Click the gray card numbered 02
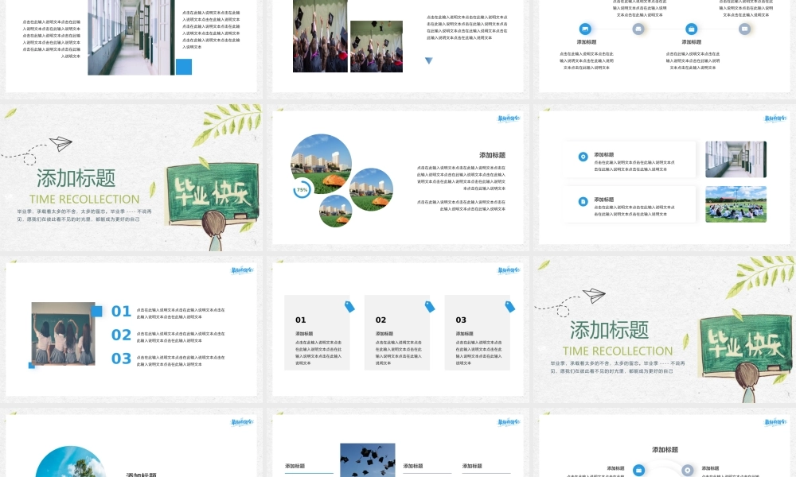Viewport: 796px width, 477px height. click(397, 332)
